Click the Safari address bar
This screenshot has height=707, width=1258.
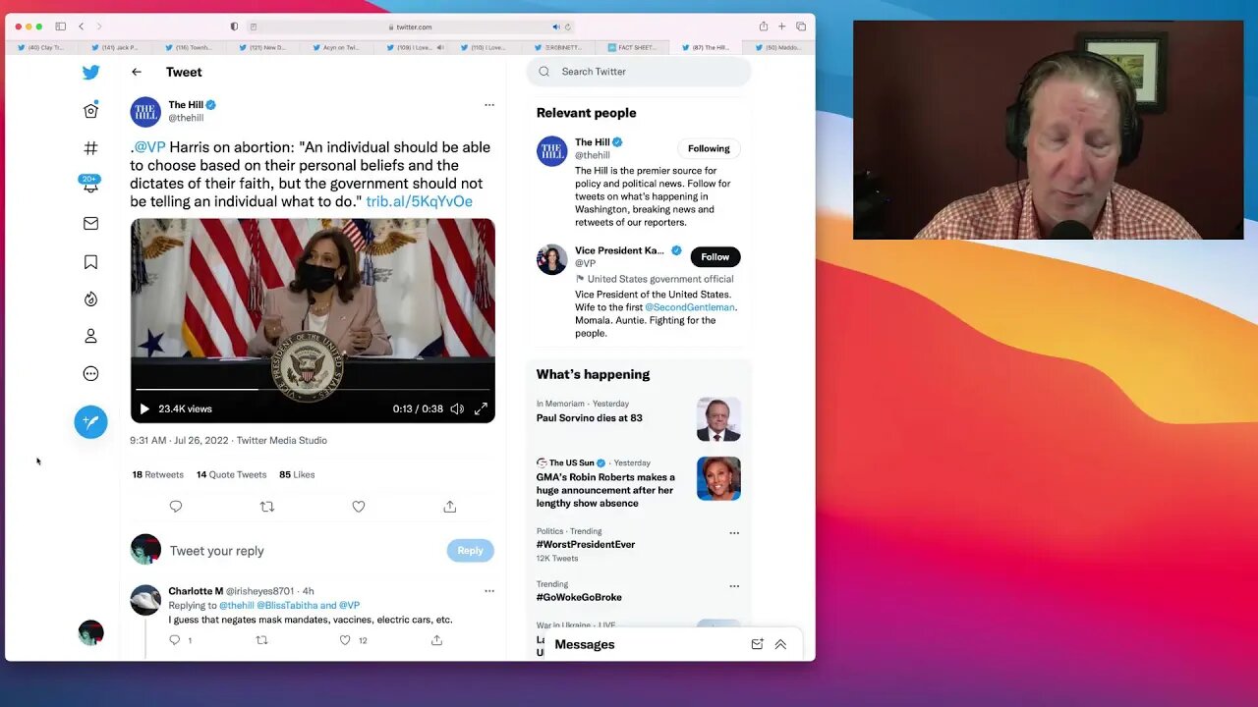click(x=410, y=27)
